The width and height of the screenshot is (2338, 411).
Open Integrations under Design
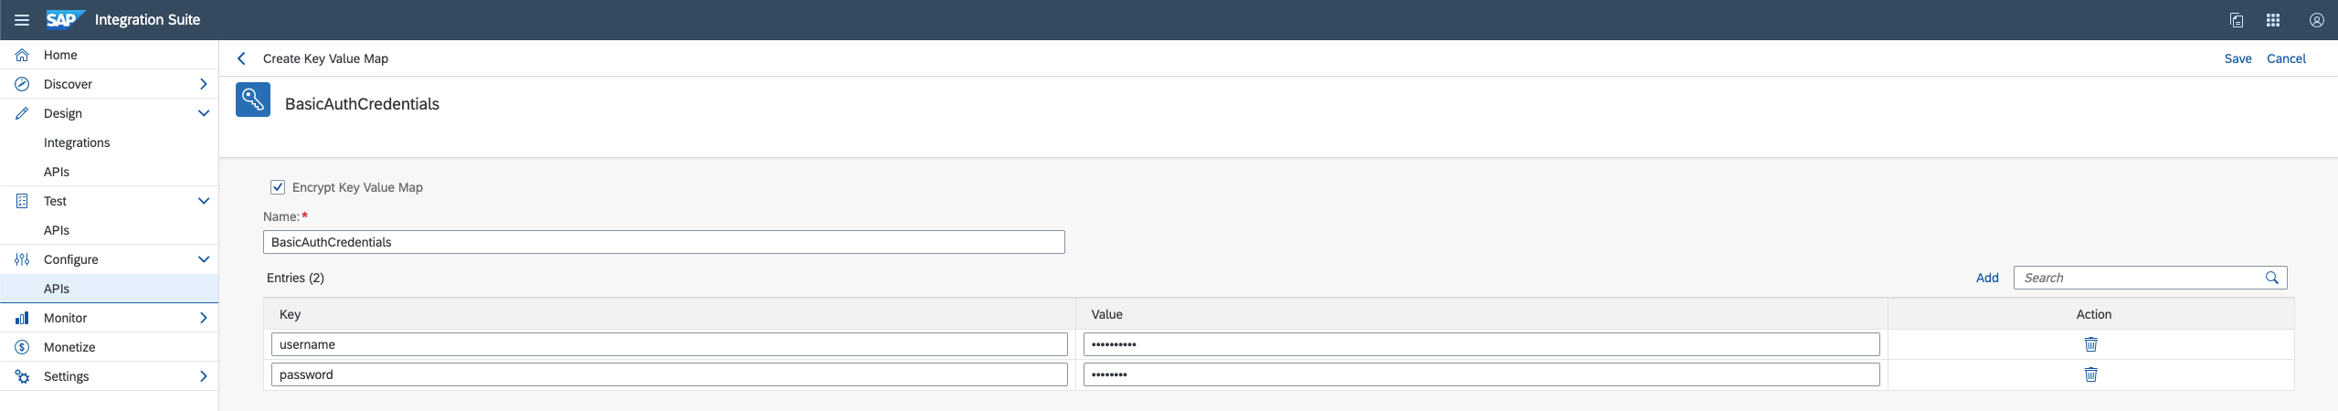click(77, 142)
